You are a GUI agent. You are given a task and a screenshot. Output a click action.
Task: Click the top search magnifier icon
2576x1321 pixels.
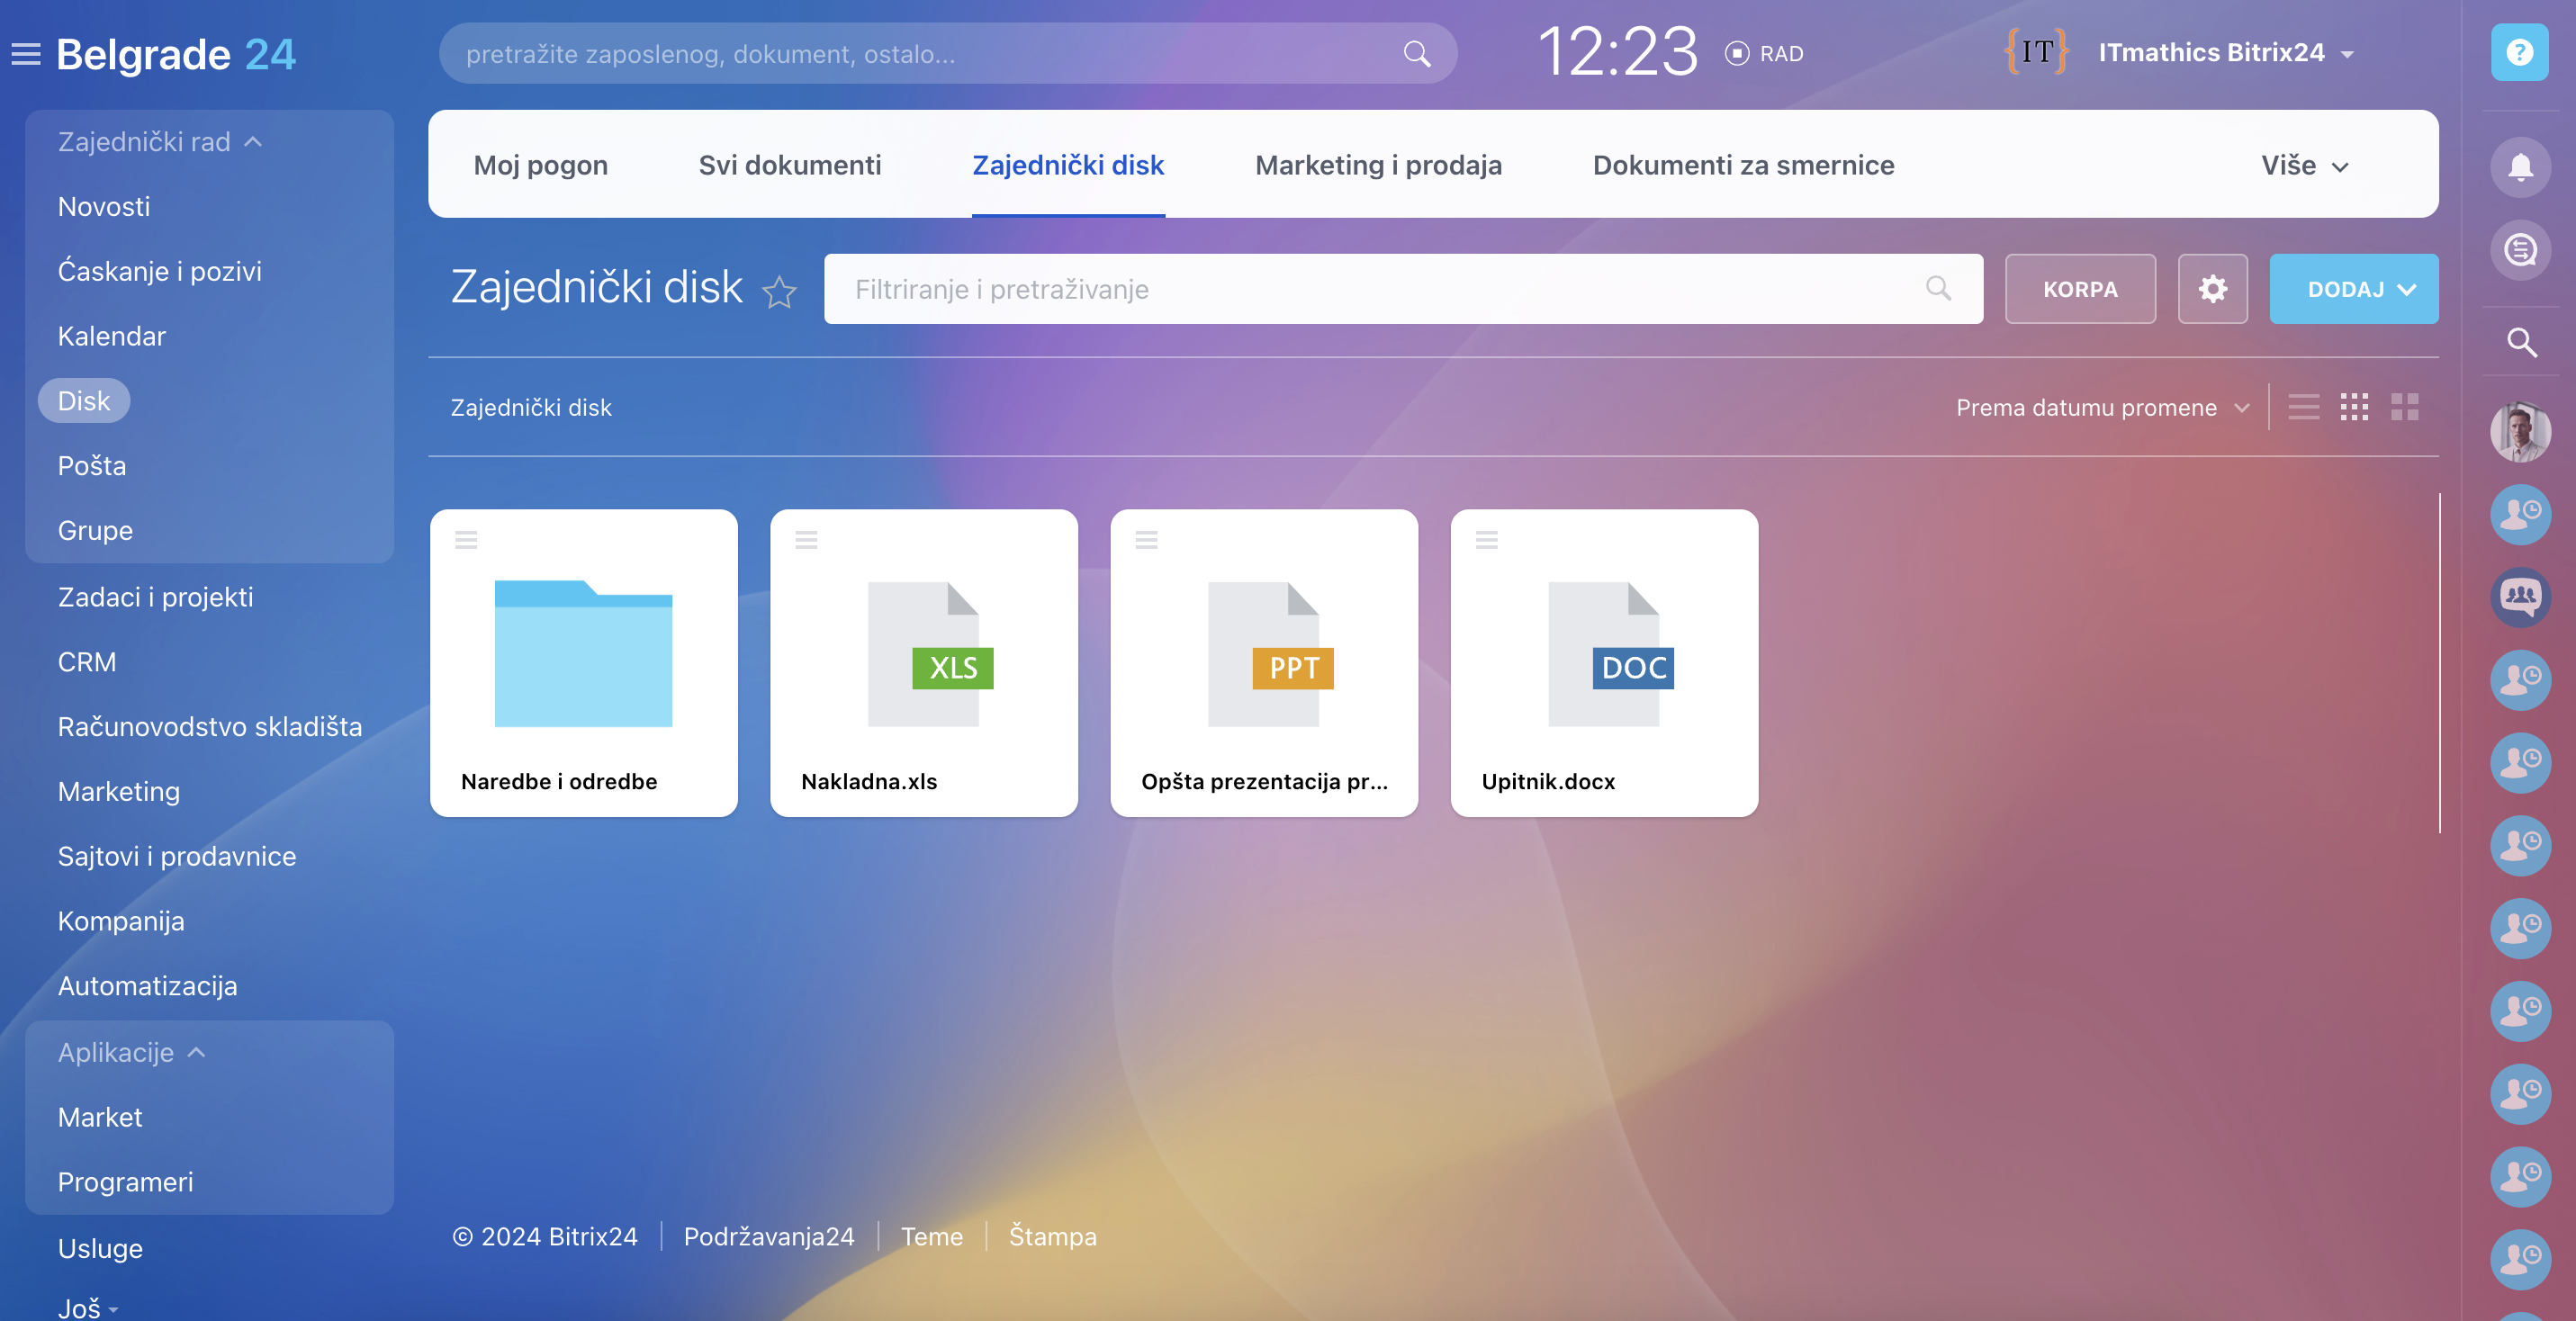pos(1416,54)
